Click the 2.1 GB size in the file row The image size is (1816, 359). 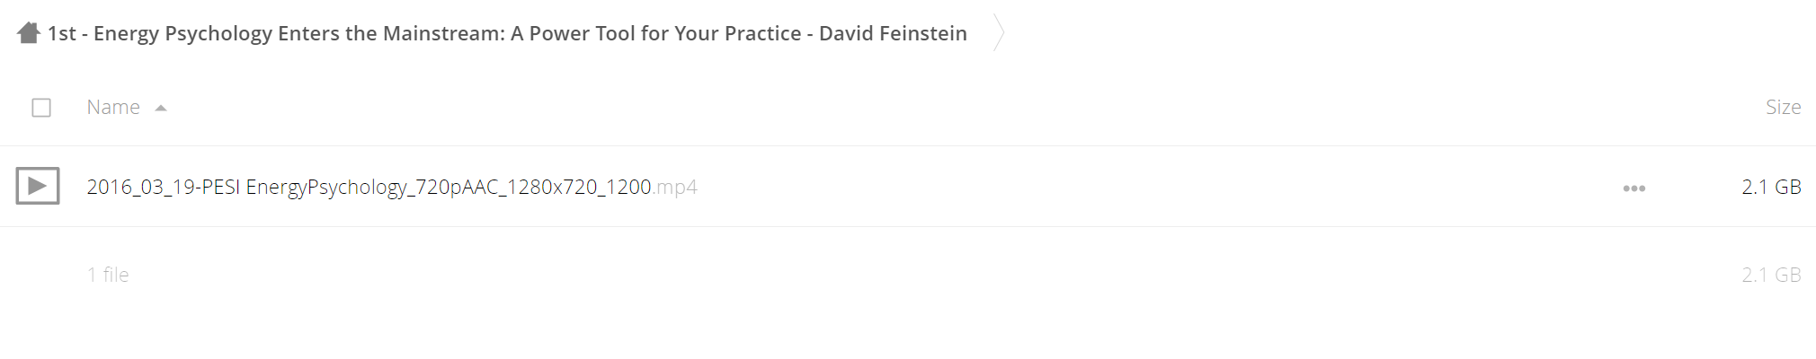1771,187
